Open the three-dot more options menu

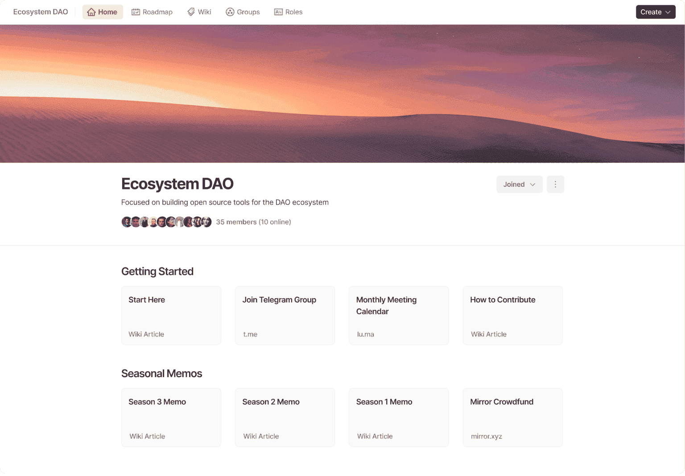(555, 185)
